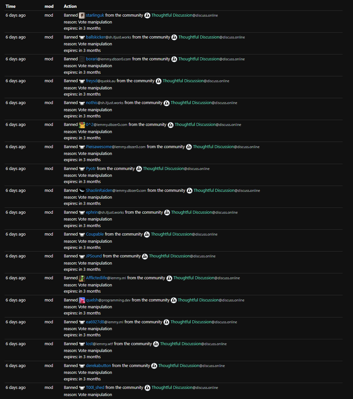This screenshot has height=399, width=353.
Task: View the JPSound user profile
Action: point(94,256)
